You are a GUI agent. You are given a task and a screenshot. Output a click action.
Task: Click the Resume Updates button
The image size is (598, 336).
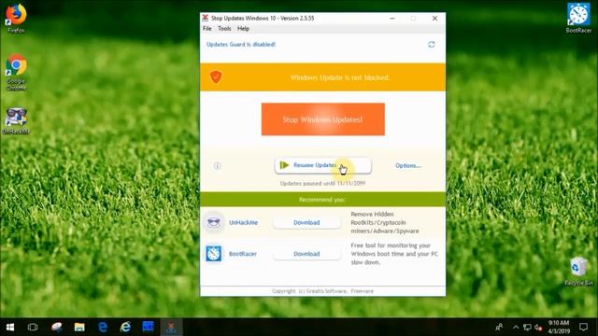(x=323, y=165)
